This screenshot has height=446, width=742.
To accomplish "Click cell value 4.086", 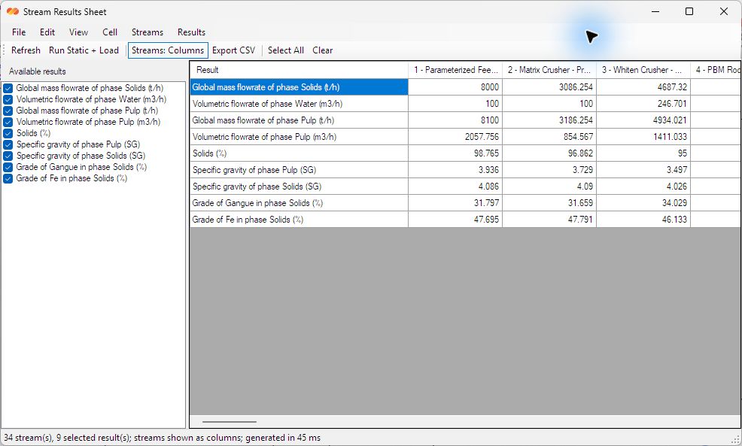I will click(455, 187).
